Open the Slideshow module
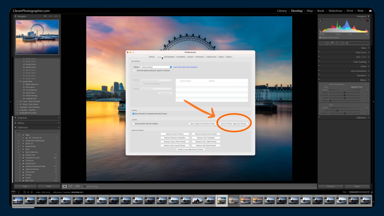 pos(335,11)
